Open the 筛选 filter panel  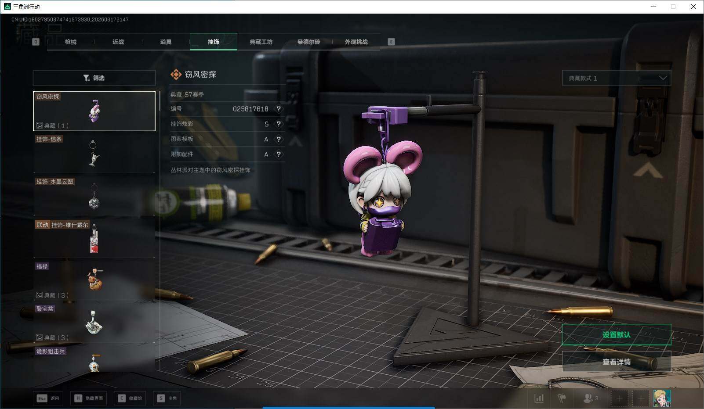coord(94,78)
